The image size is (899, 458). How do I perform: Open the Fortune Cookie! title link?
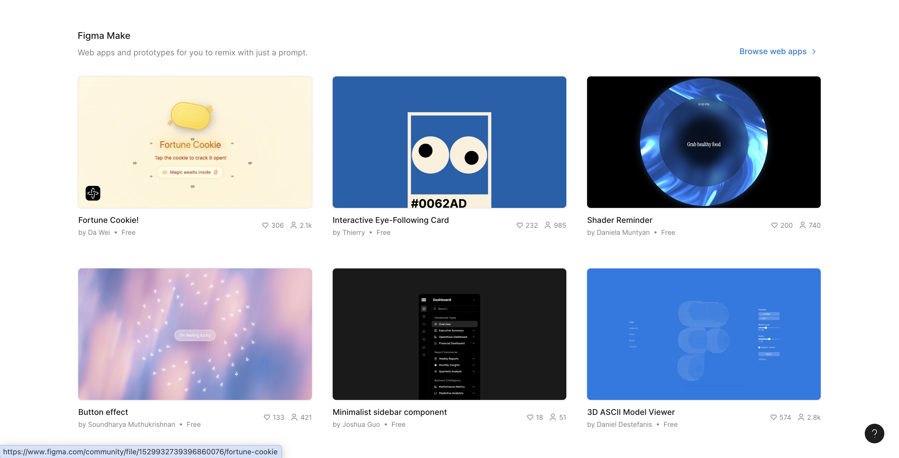coord(109,220)
